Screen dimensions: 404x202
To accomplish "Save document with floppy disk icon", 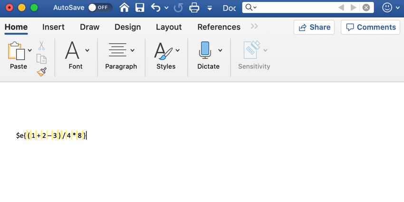I will (140, 8).
